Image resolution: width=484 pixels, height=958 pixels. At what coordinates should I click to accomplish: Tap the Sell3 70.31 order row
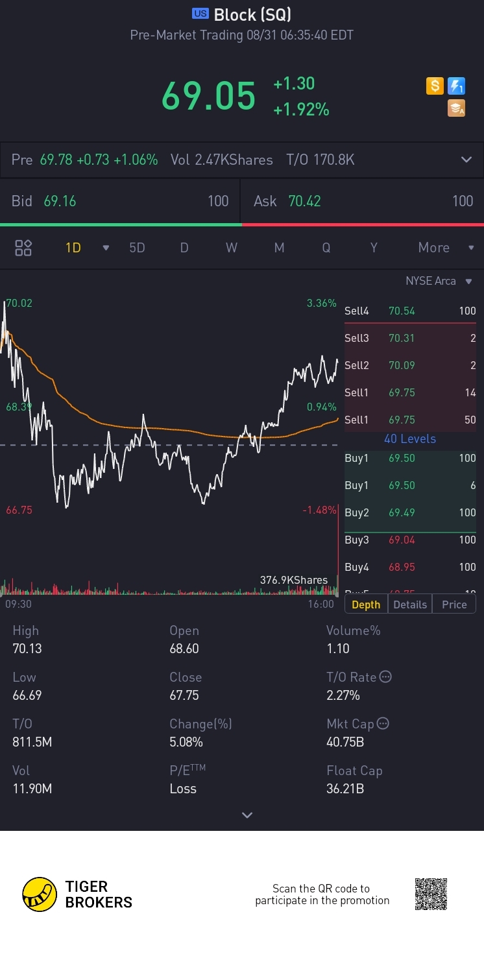[x=410, y=338]
